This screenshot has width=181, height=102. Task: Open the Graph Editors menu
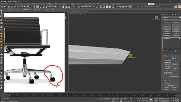click(x=49, y=4)
